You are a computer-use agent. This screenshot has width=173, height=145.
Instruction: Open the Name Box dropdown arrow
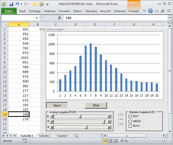tap(37, 18)
